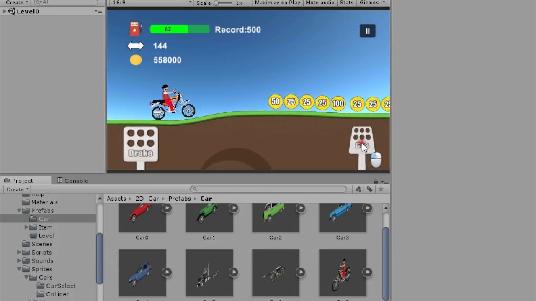536x301 pixels.
Task: Toggle Mute audio for the Game view
Action: tap(320, 3)
